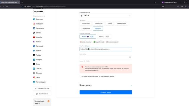Click the shield tracking protection icon

point(22,6)
